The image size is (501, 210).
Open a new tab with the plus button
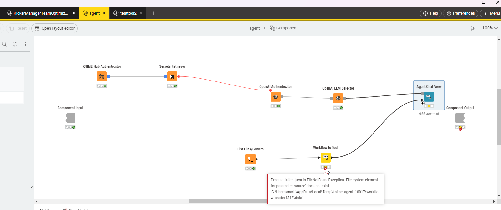(x=153, y=13)
